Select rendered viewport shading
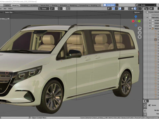 [137, 9]
